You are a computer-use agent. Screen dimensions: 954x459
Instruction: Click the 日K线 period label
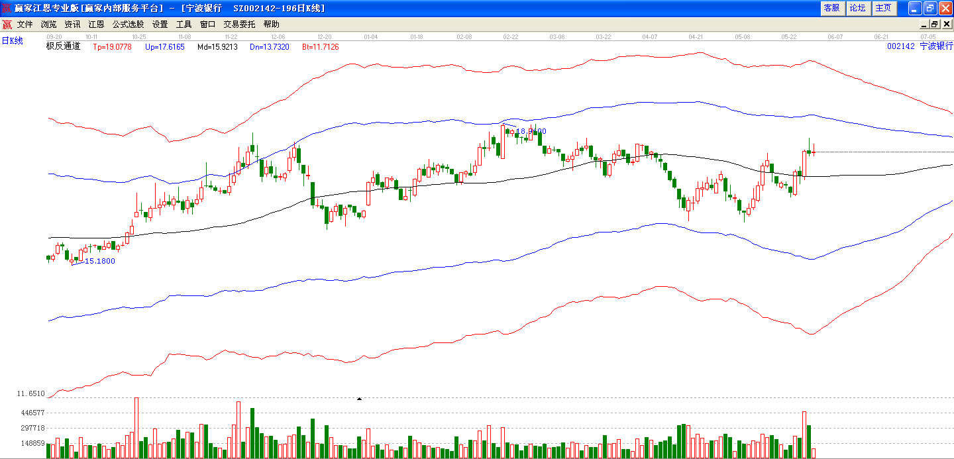tap(12, 41)
